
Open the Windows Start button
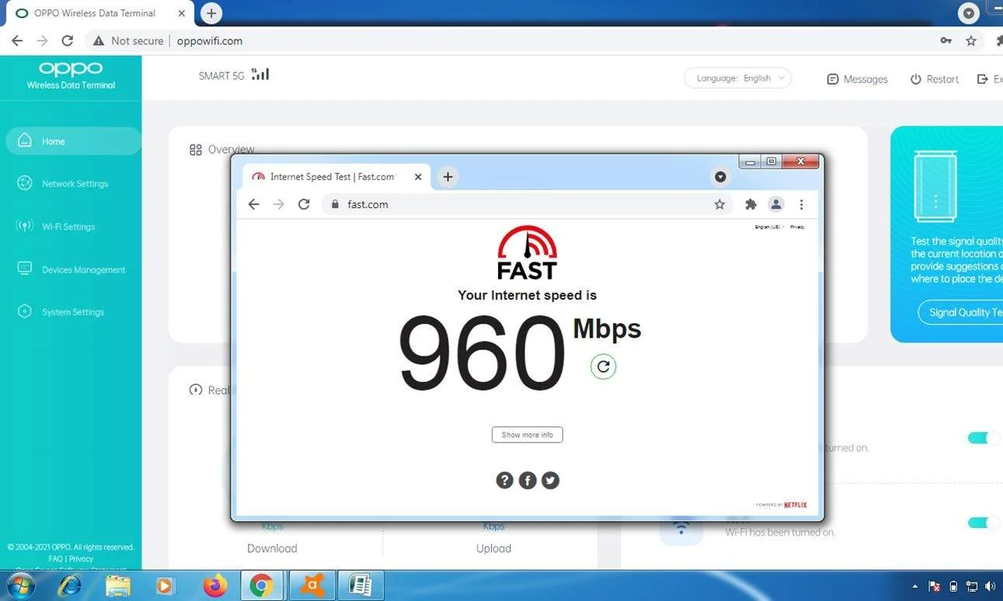(x=19, y=585)
